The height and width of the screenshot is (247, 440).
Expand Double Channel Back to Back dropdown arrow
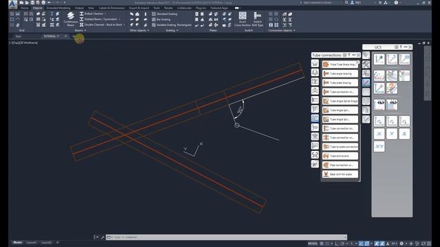[124, 25]
